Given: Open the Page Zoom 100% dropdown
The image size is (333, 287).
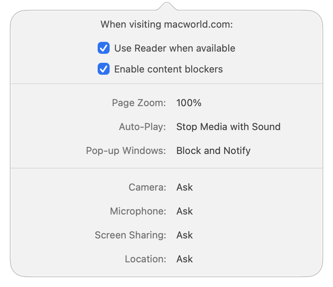Looking at the screenshot, I should [x=189, y=103].
